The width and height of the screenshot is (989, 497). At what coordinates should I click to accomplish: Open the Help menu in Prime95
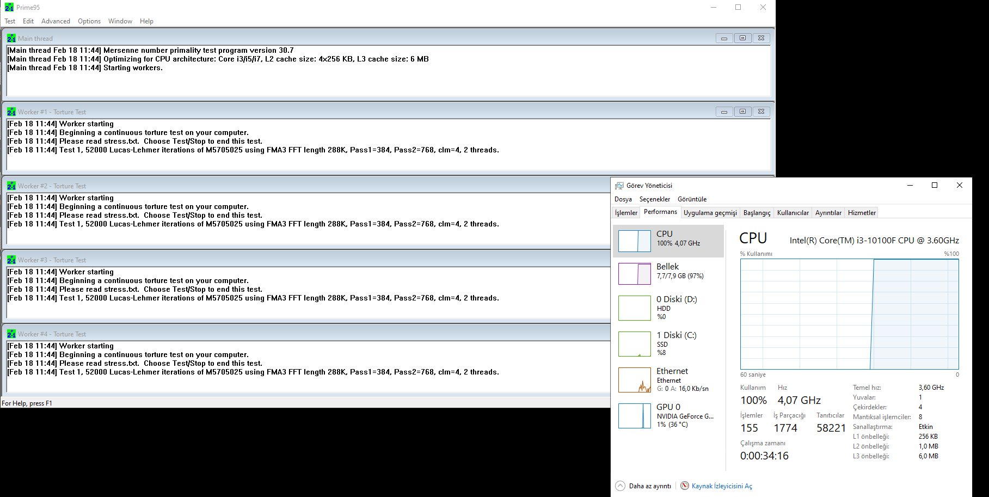point(146,21)
